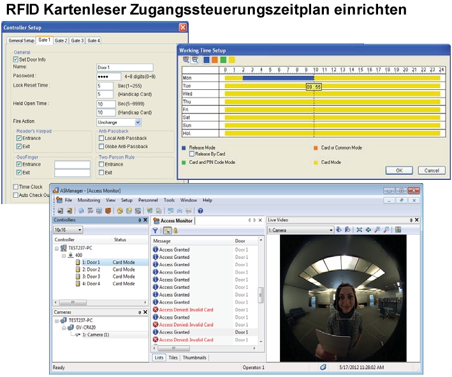Click OK in Working Time Setup

coord(399,170)
